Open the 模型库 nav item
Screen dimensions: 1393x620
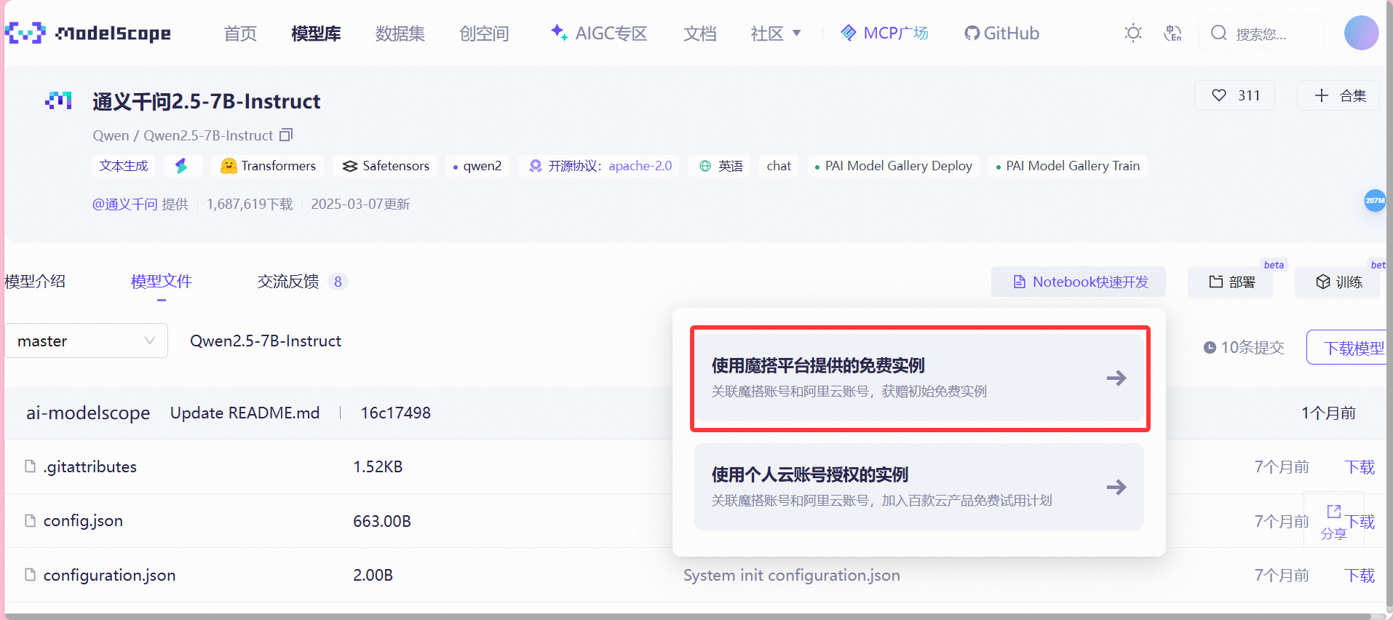click(316, 33)
